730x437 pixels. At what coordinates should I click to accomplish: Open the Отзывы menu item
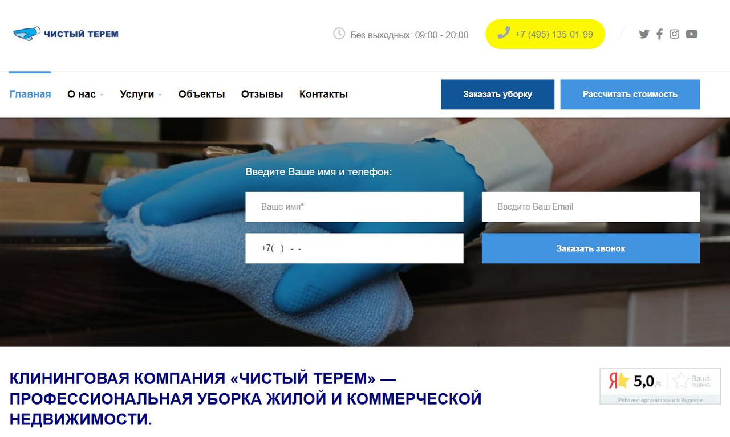(262, 95)
